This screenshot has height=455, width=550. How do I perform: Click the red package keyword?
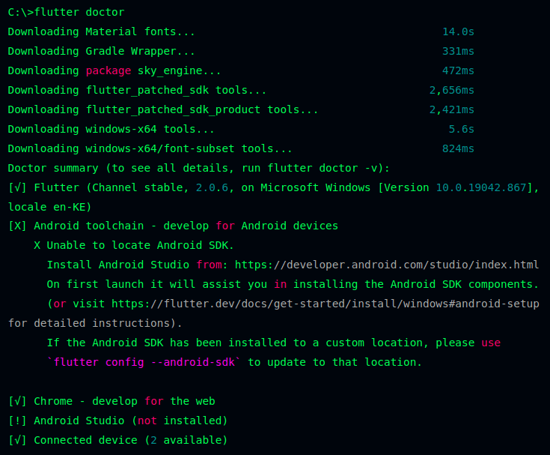pos(109,71)
